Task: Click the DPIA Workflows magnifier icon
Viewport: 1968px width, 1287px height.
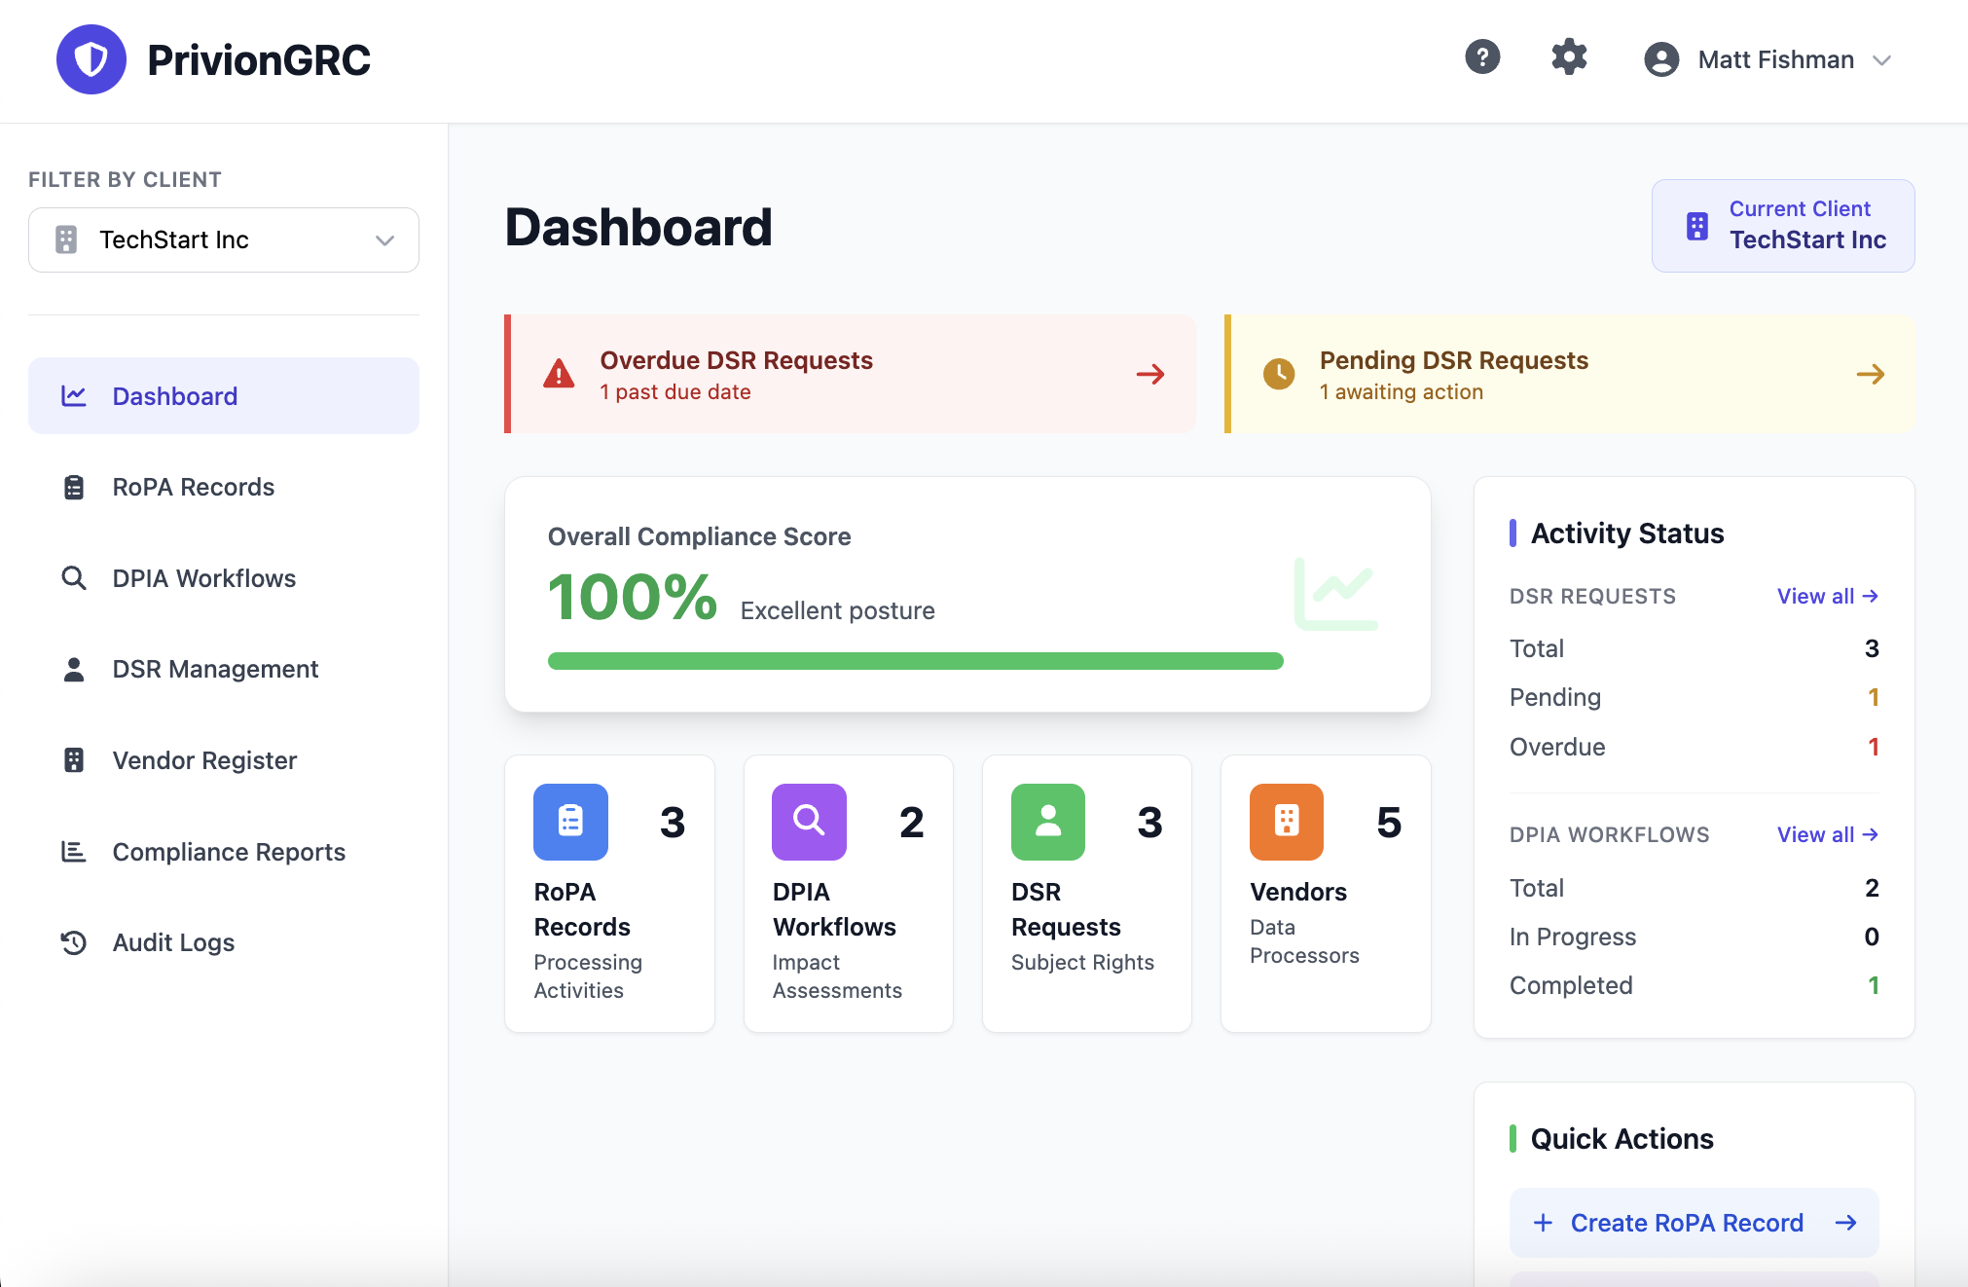Action: click(73, 578)
